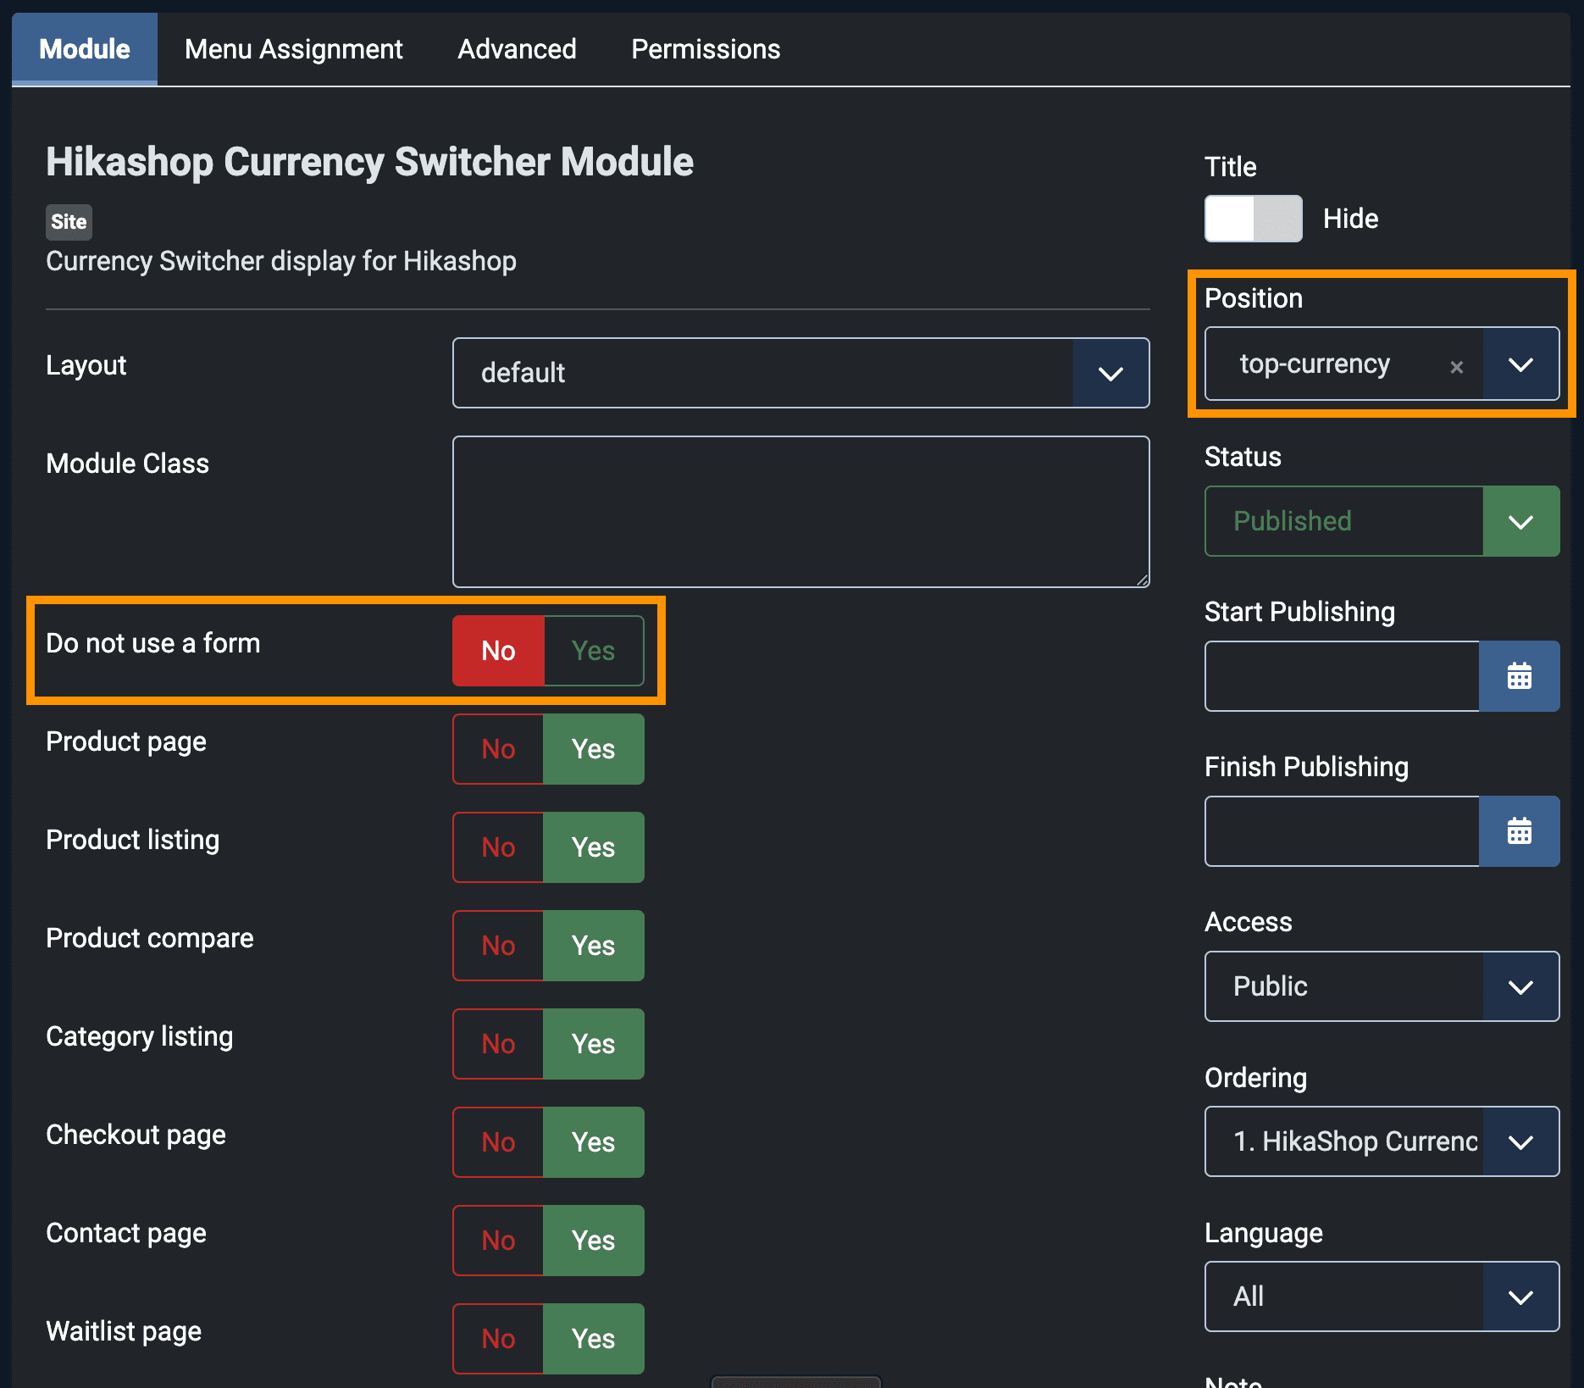Set Waitlist page to No
The image size is (1584, 1388).
tap(498, 1339)
